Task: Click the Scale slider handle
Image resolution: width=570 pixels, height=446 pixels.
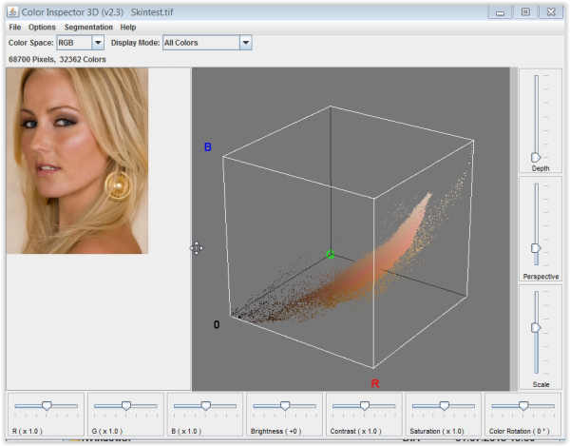Action: point(536,327)
